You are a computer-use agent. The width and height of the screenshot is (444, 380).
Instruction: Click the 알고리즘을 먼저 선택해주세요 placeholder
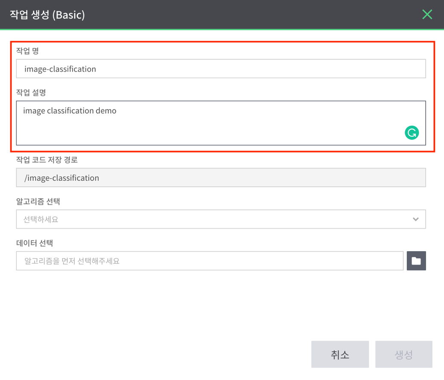point(72,261)
